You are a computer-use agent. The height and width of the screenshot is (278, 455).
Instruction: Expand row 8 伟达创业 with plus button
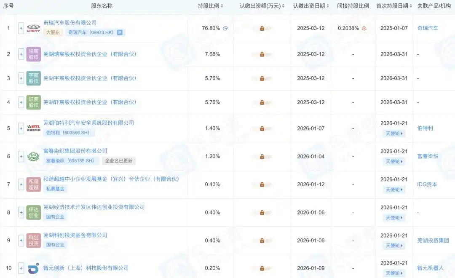coord(21,212)
